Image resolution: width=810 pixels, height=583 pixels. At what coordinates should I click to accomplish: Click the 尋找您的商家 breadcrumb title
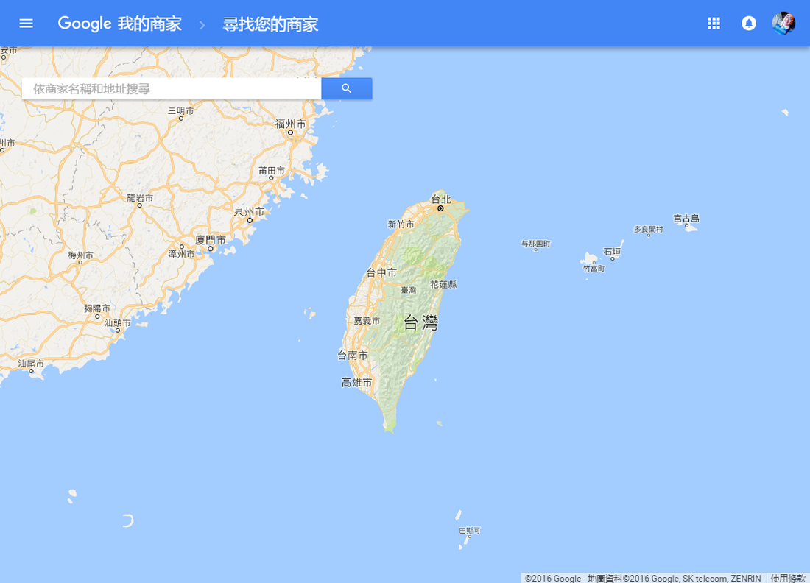[x=270, y=24]
